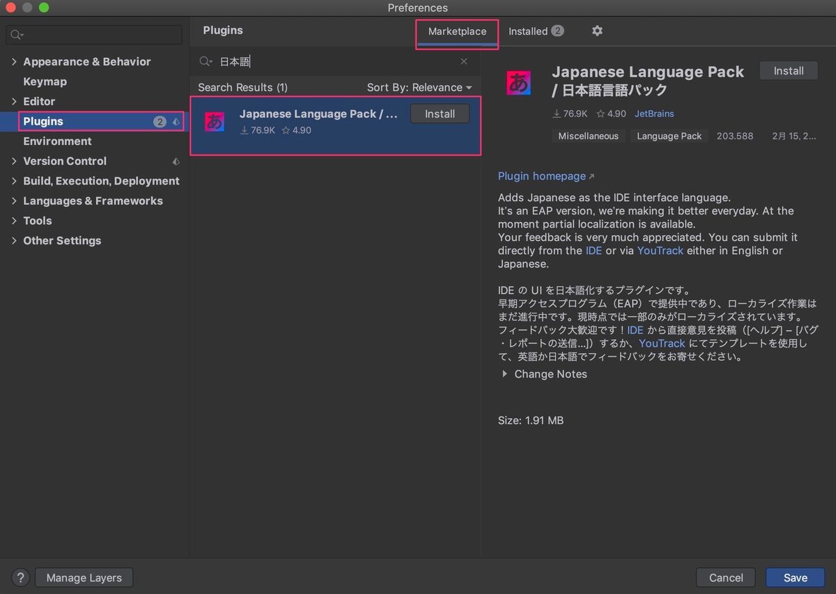Viewport: 836px width, 594px height.
Task: Clear the 日本語 search using the X icon
Action: click(464, 61)
